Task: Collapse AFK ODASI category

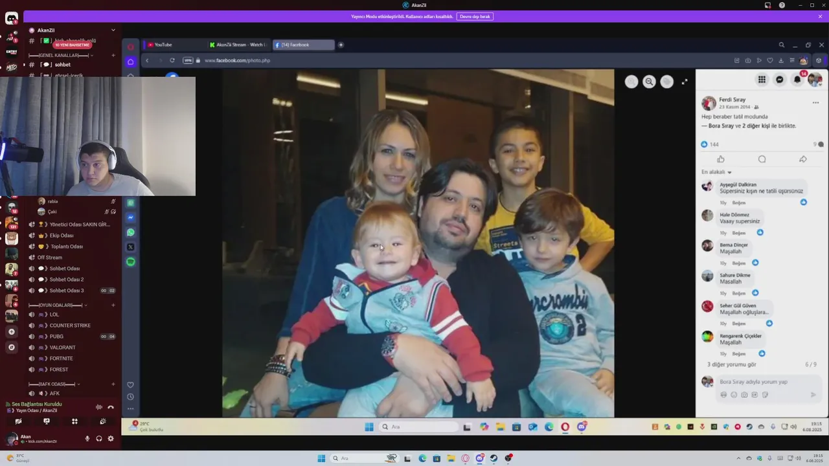Action: click(x=55, y=384)
